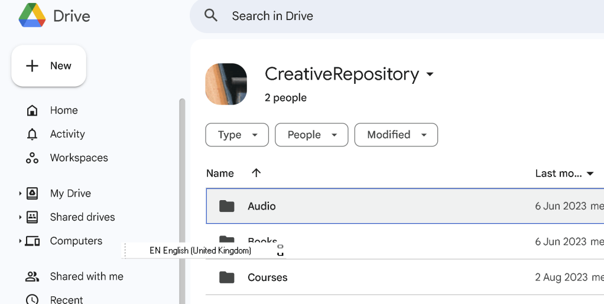Click the Courses folder icon
The width and height of the screenshot is (604, 304).
tap(226, 277)
